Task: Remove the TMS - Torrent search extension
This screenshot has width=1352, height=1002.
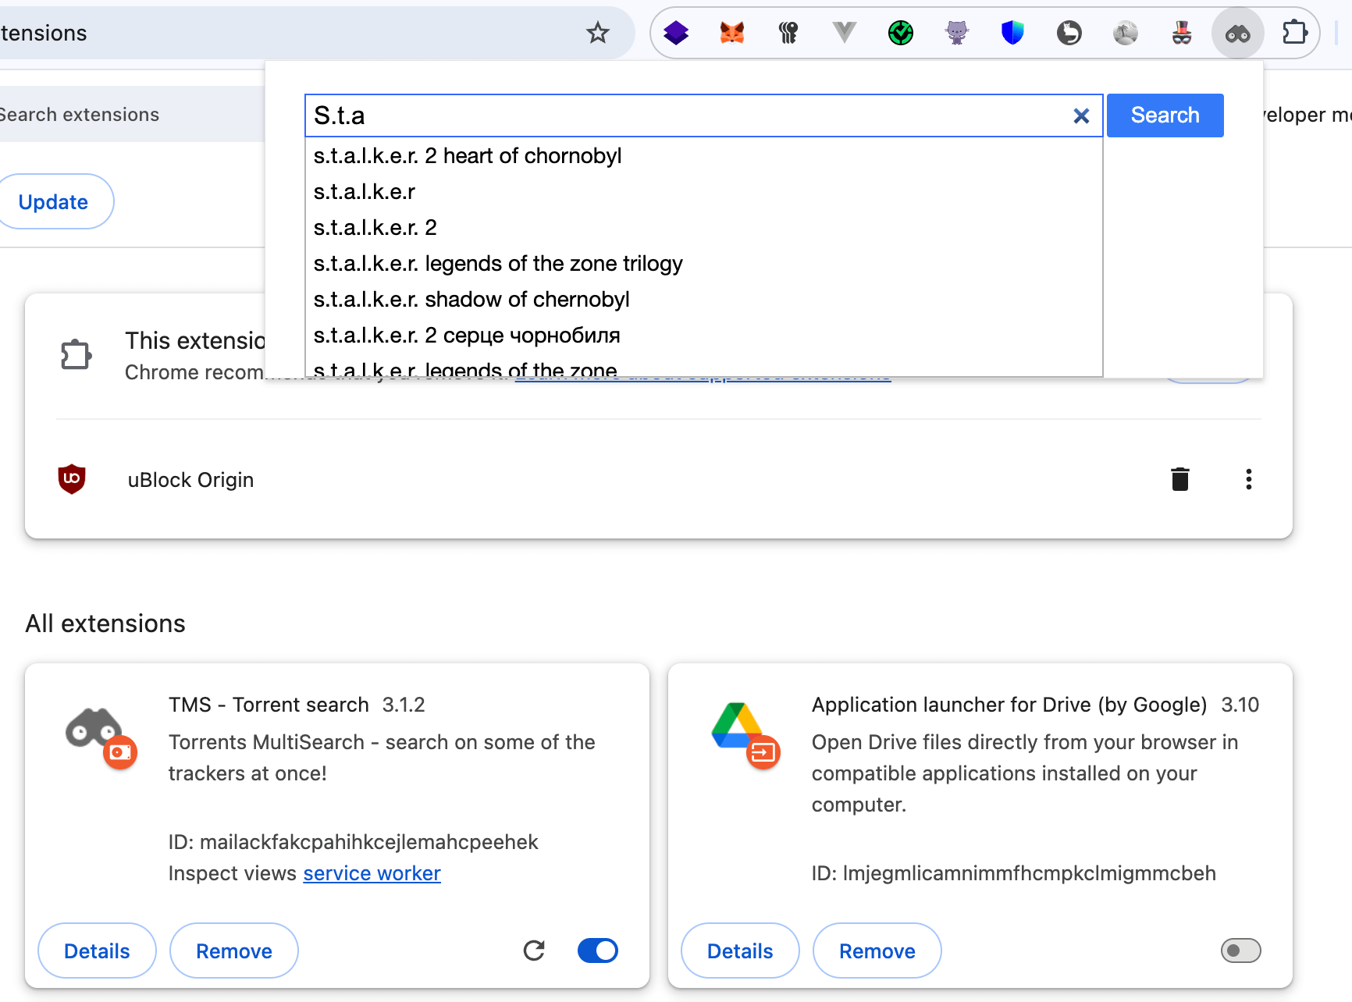Action: (x=234, y=950)
